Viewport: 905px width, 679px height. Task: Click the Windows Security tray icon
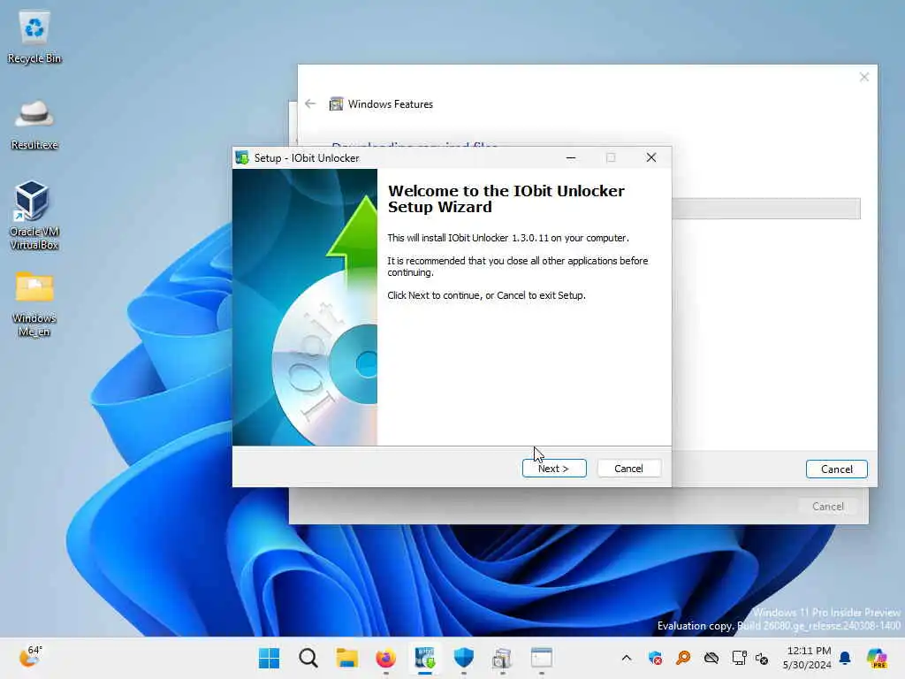click(x=655, y=658)
